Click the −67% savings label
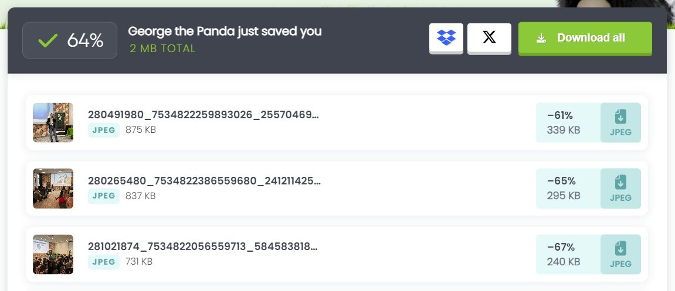Screen dimensions: 675x291 pos(561,247)
